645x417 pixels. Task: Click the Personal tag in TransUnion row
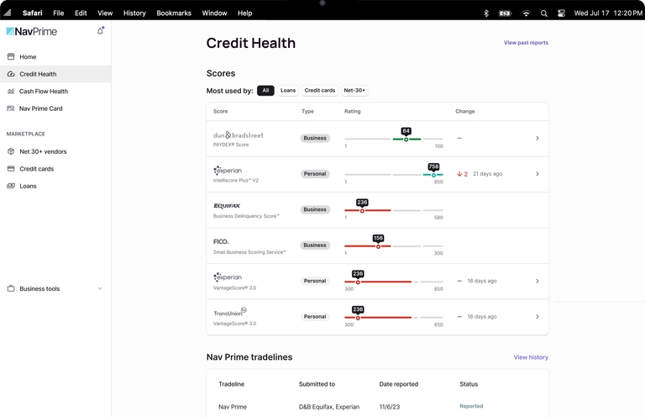tap(315, 317)
